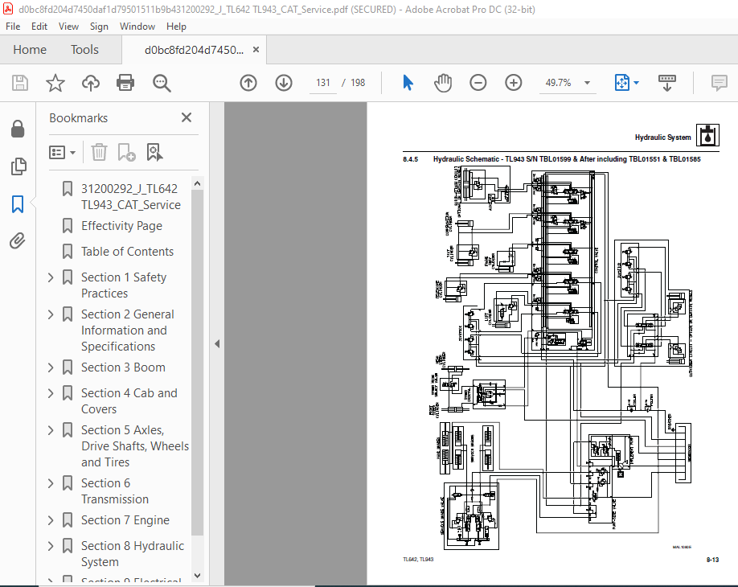This screenshot has height=587, width=738.
Task: Click the Save file icon
Action: click(20, 83)
